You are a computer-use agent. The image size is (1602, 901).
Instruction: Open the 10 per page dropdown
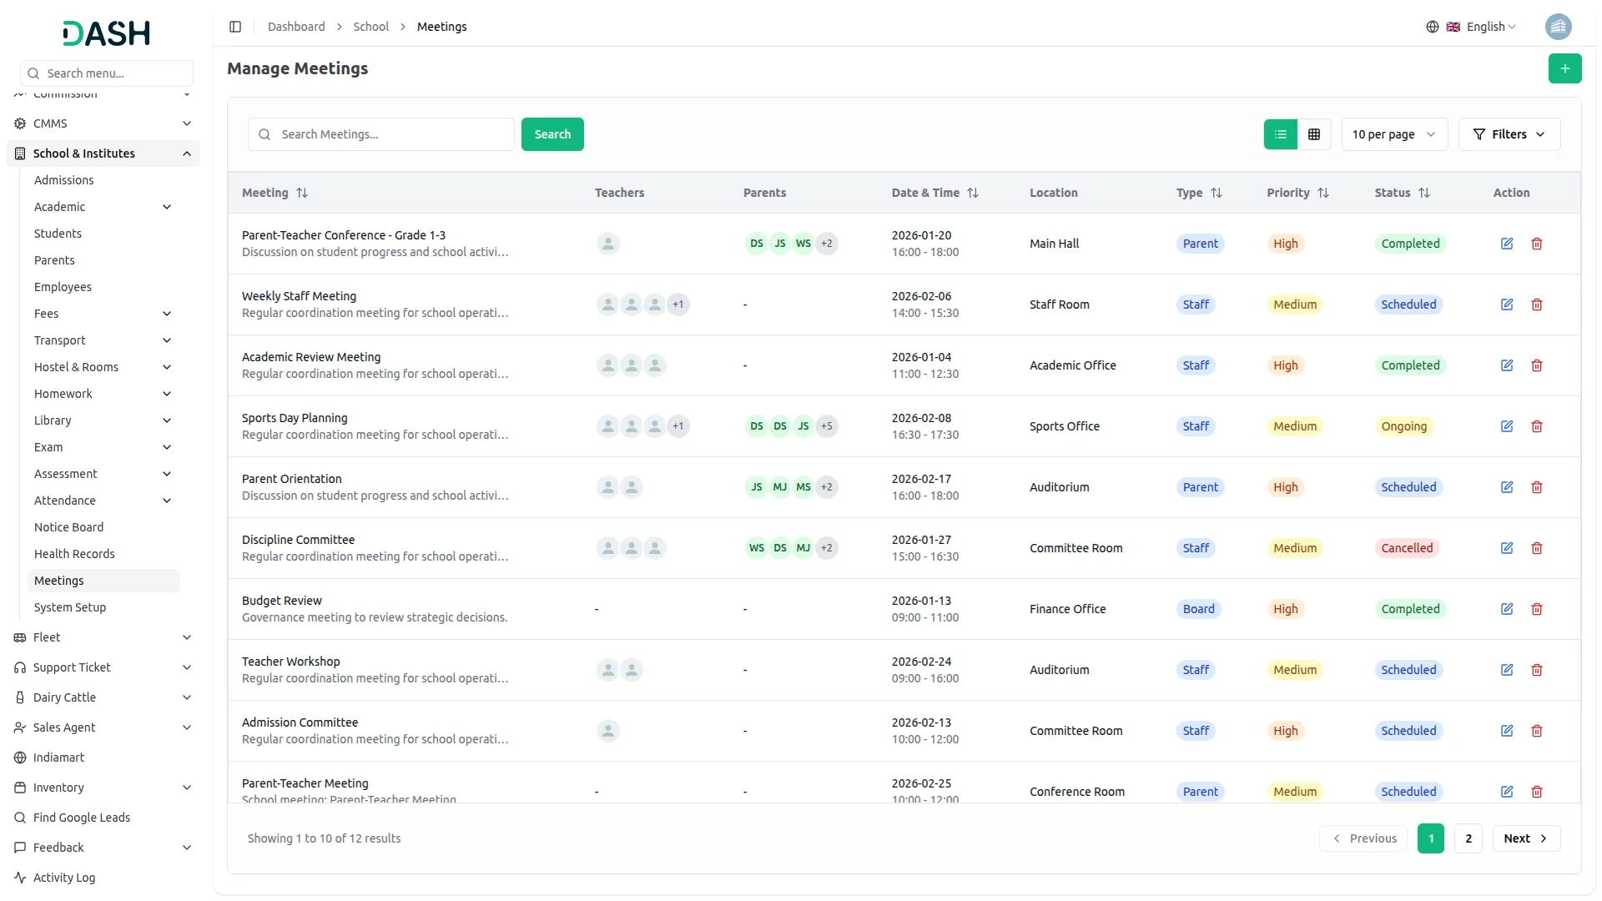pos(1394,134)
